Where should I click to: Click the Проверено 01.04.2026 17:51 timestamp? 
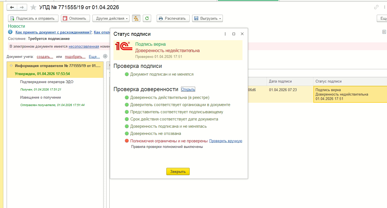coord(159,57)
